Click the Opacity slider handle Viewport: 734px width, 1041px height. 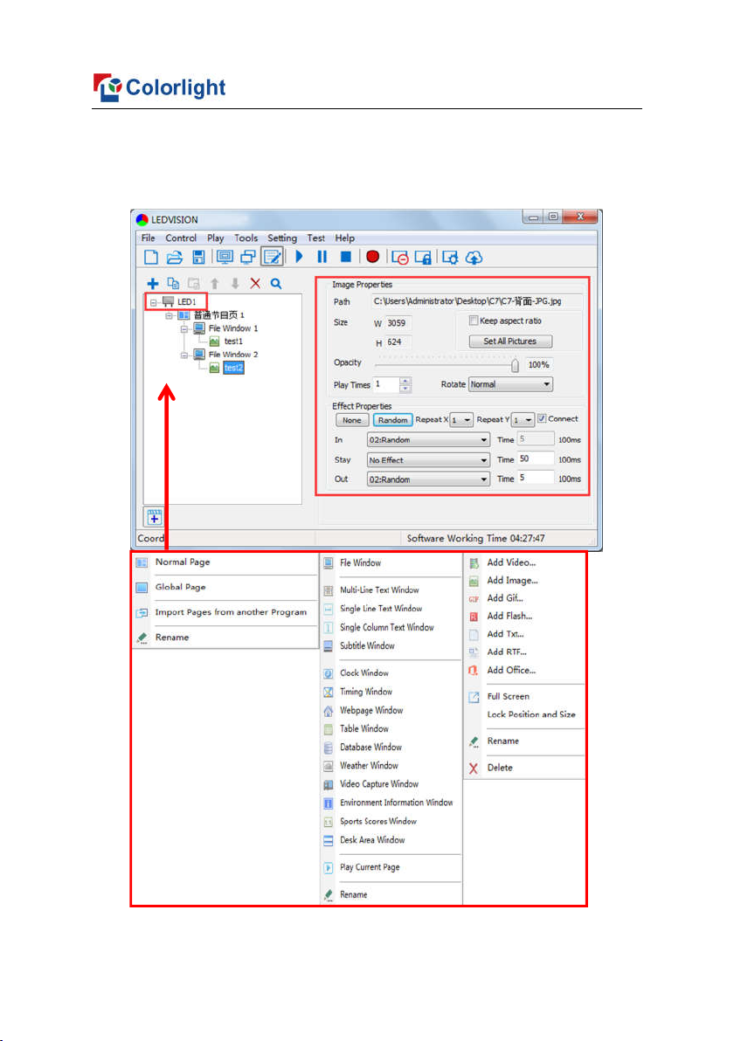coord(515,365)
